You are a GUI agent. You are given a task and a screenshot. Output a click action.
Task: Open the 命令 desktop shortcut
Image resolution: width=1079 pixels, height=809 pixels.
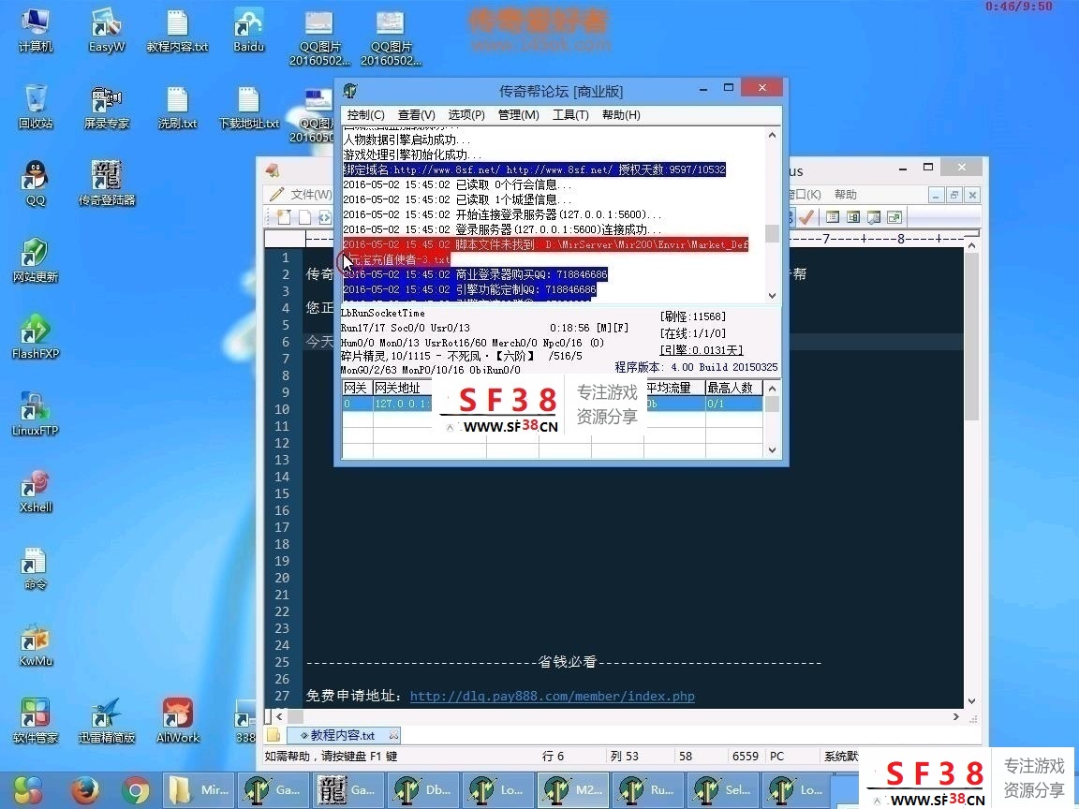(x=35, y=567)
